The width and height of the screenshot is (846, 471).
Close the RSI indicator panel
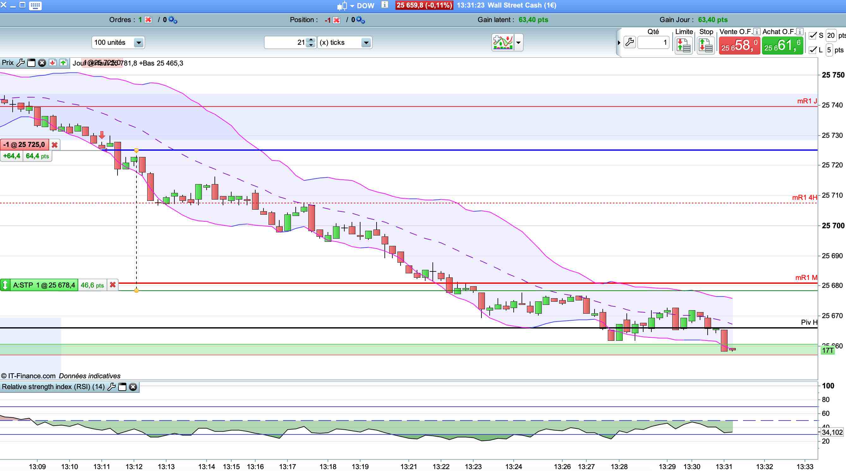click(x=133, y=387)
